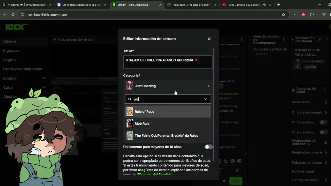The height and width of the screenshot is (186, 331).
Task: Switch to the Sophie X browser tab
Action: [x=27, y=5]
